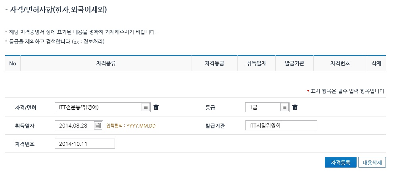Select the 자격번호 input showing 2014-10.11
Screen dimensions: 401x183
(x=84, y=143)
